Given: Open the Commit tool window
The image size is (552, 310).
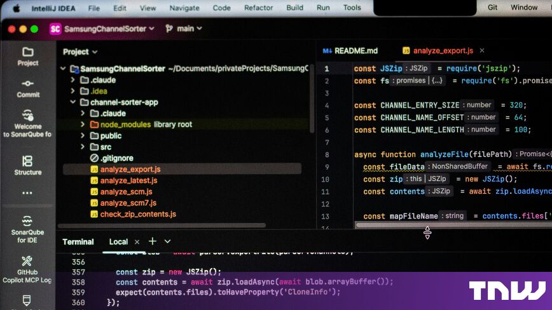Looking at the screenshot, I should [x=28, y=88].
